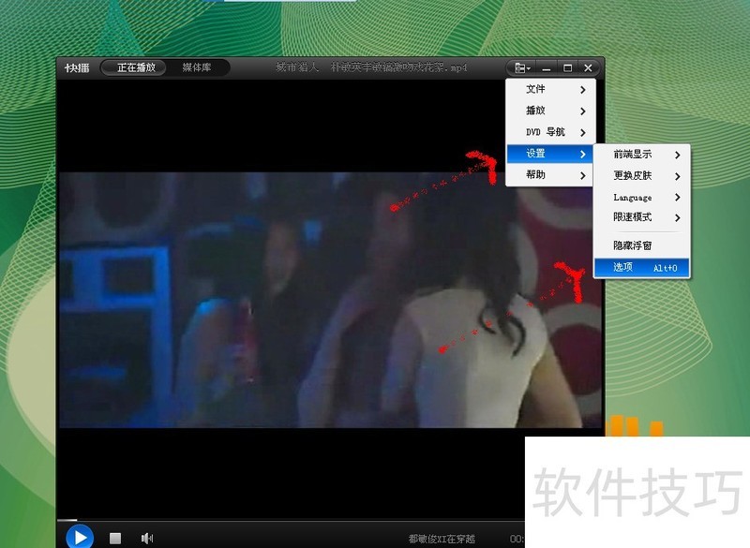Expand the 前端显示 submenu

click(641, 155)
